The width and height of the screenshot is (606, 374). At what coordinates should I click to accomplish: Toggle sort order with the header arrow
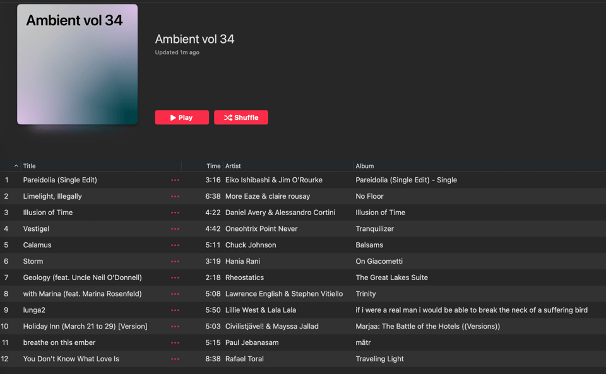[16, 167]
